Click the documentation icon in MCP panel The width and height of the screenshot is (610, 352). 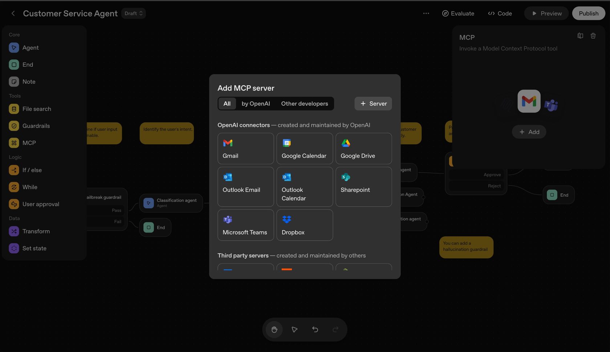pos(580,36)
